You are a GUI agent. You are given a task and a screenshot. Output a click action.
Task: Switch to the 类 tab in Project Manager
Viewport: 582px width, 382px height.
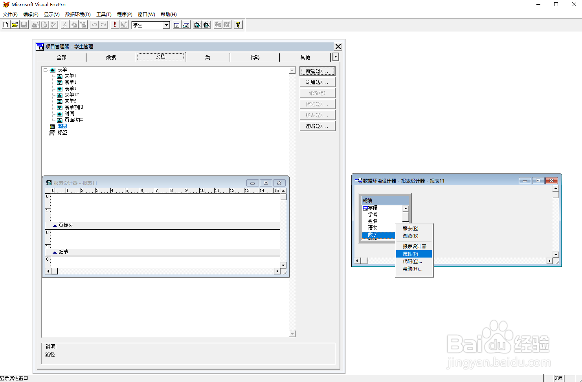coord(208,57)
